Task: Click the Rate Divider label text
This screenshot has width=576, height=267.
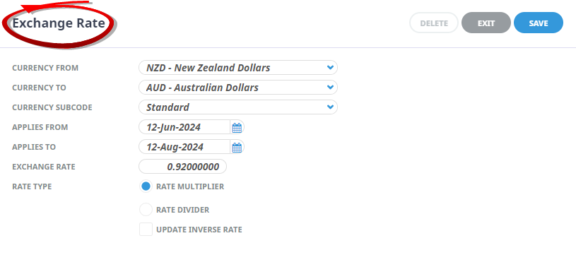Action: 182,210
